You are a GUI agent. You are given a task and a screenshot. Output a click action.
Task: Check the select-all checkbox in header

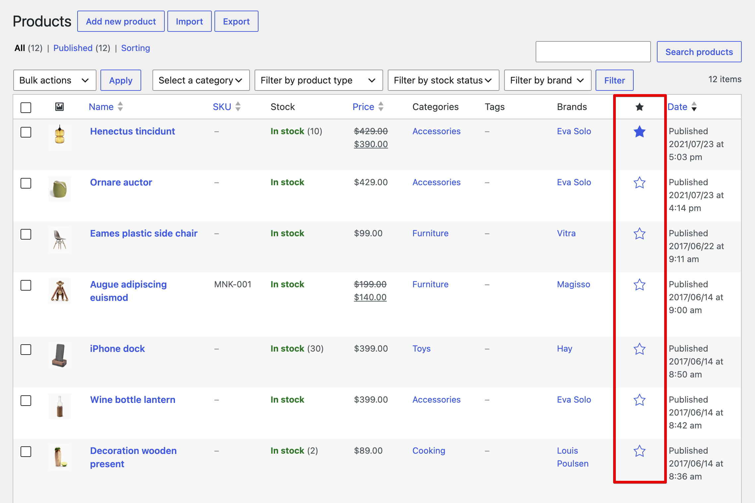(26, 107)
